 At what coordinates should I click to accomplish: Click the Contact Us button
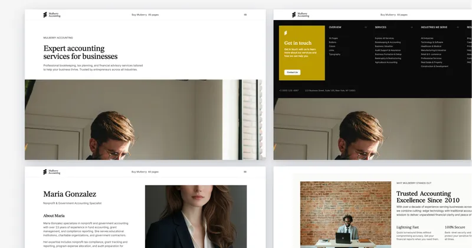click(292, 72)
